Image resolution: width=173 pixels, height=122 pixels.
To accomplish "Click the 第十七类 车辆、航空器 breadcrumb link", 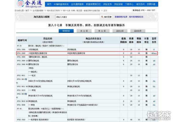I will (81, 11).
